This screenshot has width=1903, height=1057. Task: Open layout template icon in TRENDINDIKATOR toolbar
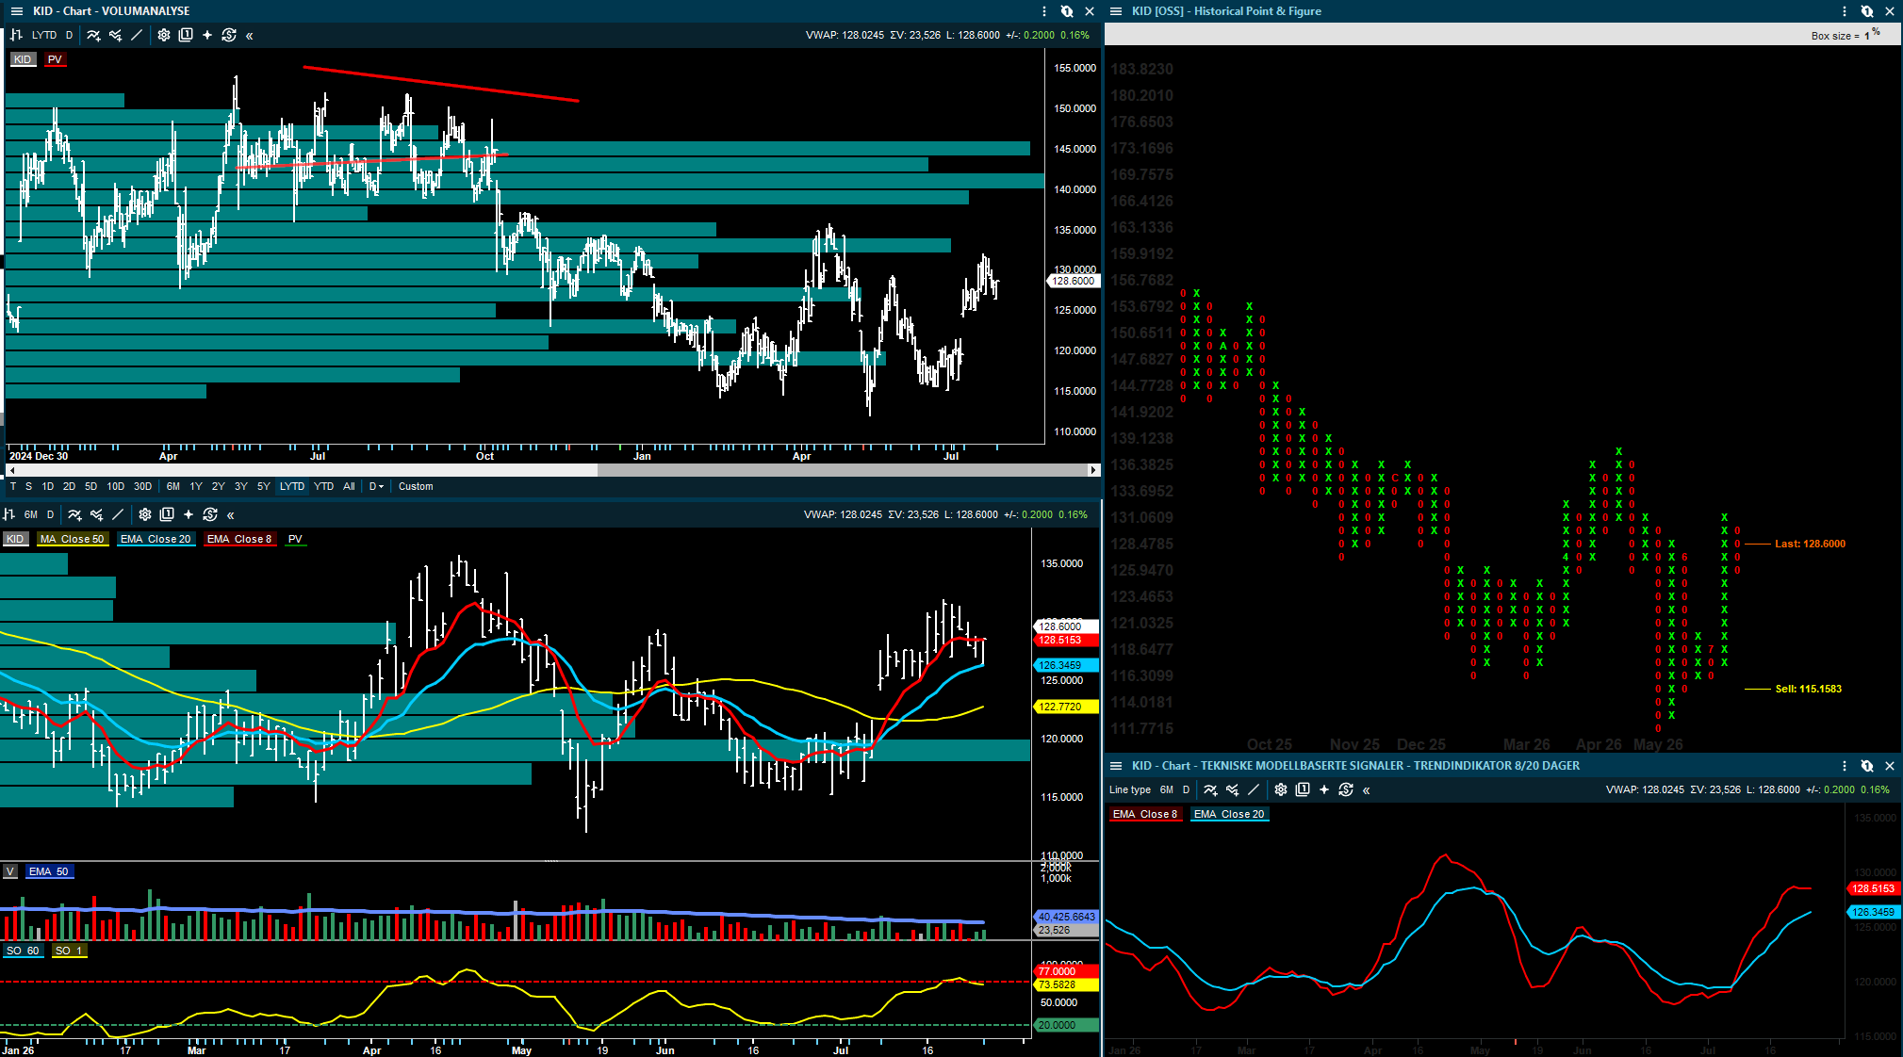pyautogui.click(x=1303, y=789)
